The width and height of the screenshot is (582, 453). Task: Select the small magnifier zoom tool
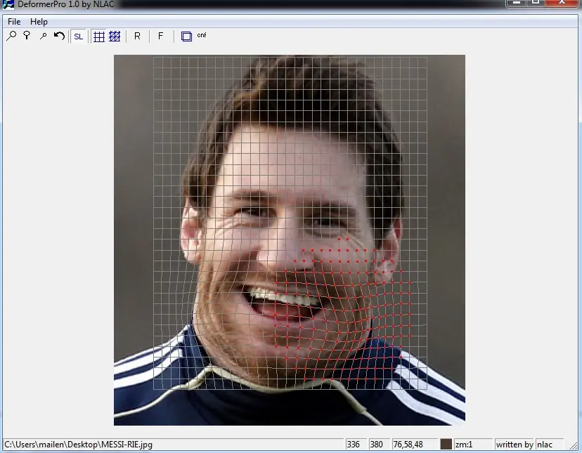tap(44, 36)
